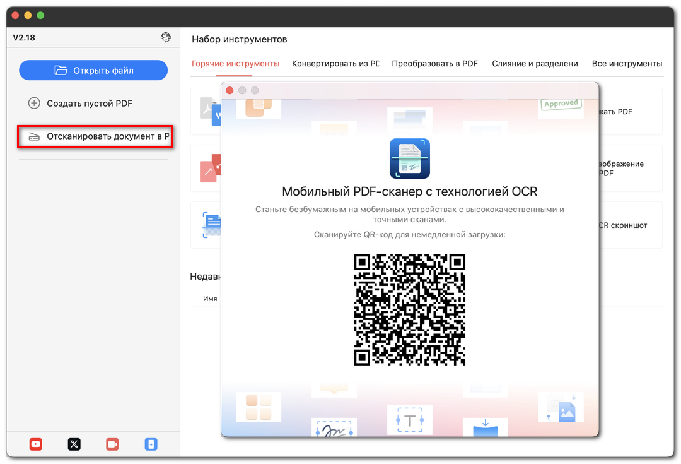The height and width of the screenshot is (464, 681).
Task: Sort recent files by Имя column
Action: coord(210,298)
